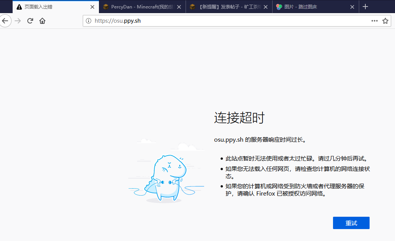Close the PercyDan Minecraft tab
395x241 pixels.
tap(179, 7)
